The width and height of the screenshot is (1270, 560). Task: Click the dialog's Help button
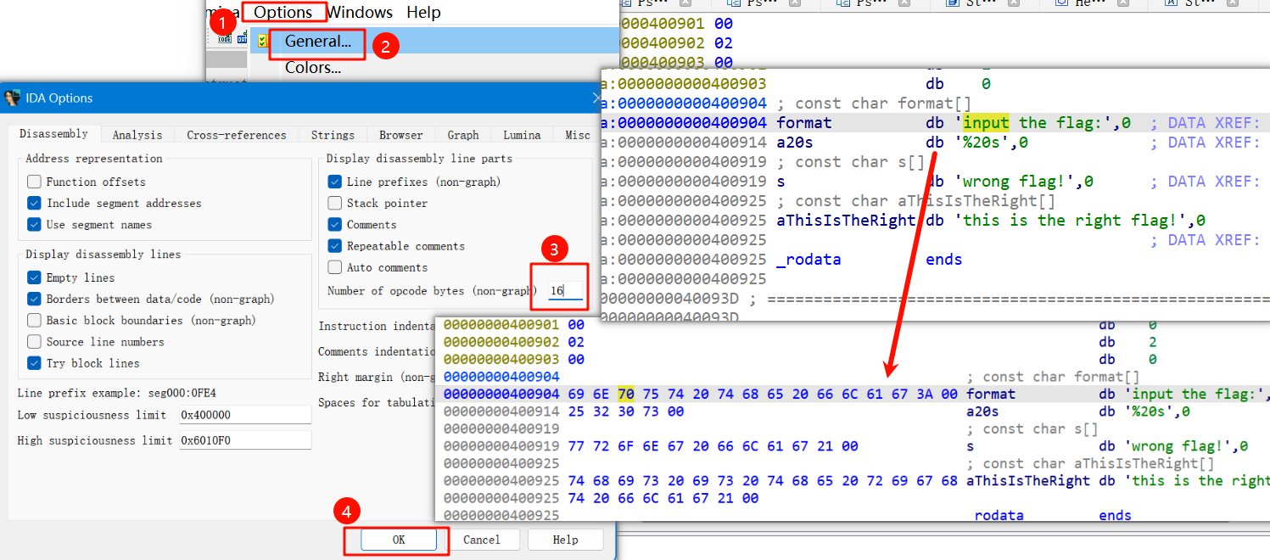[x=565, y=540]
